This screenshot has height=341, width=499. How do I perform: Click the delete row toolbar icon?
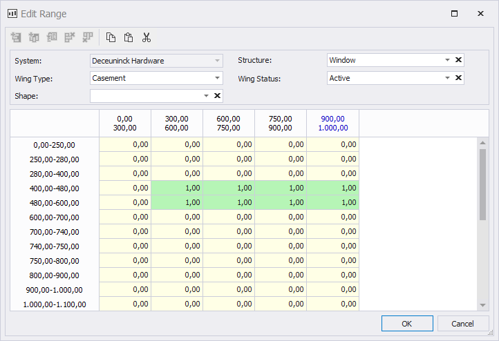click(70, 38)
